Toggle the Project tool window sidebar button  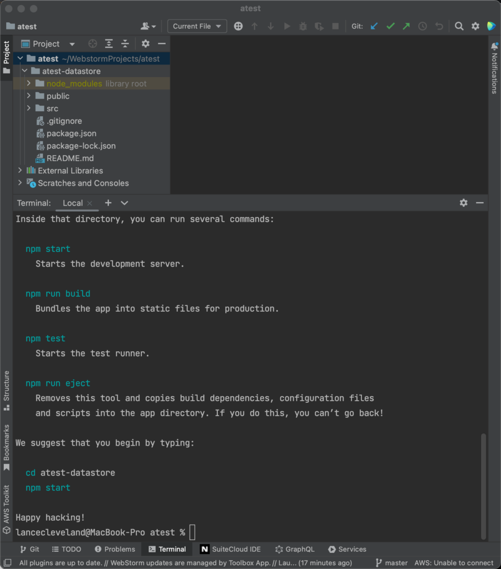(7, 59)
